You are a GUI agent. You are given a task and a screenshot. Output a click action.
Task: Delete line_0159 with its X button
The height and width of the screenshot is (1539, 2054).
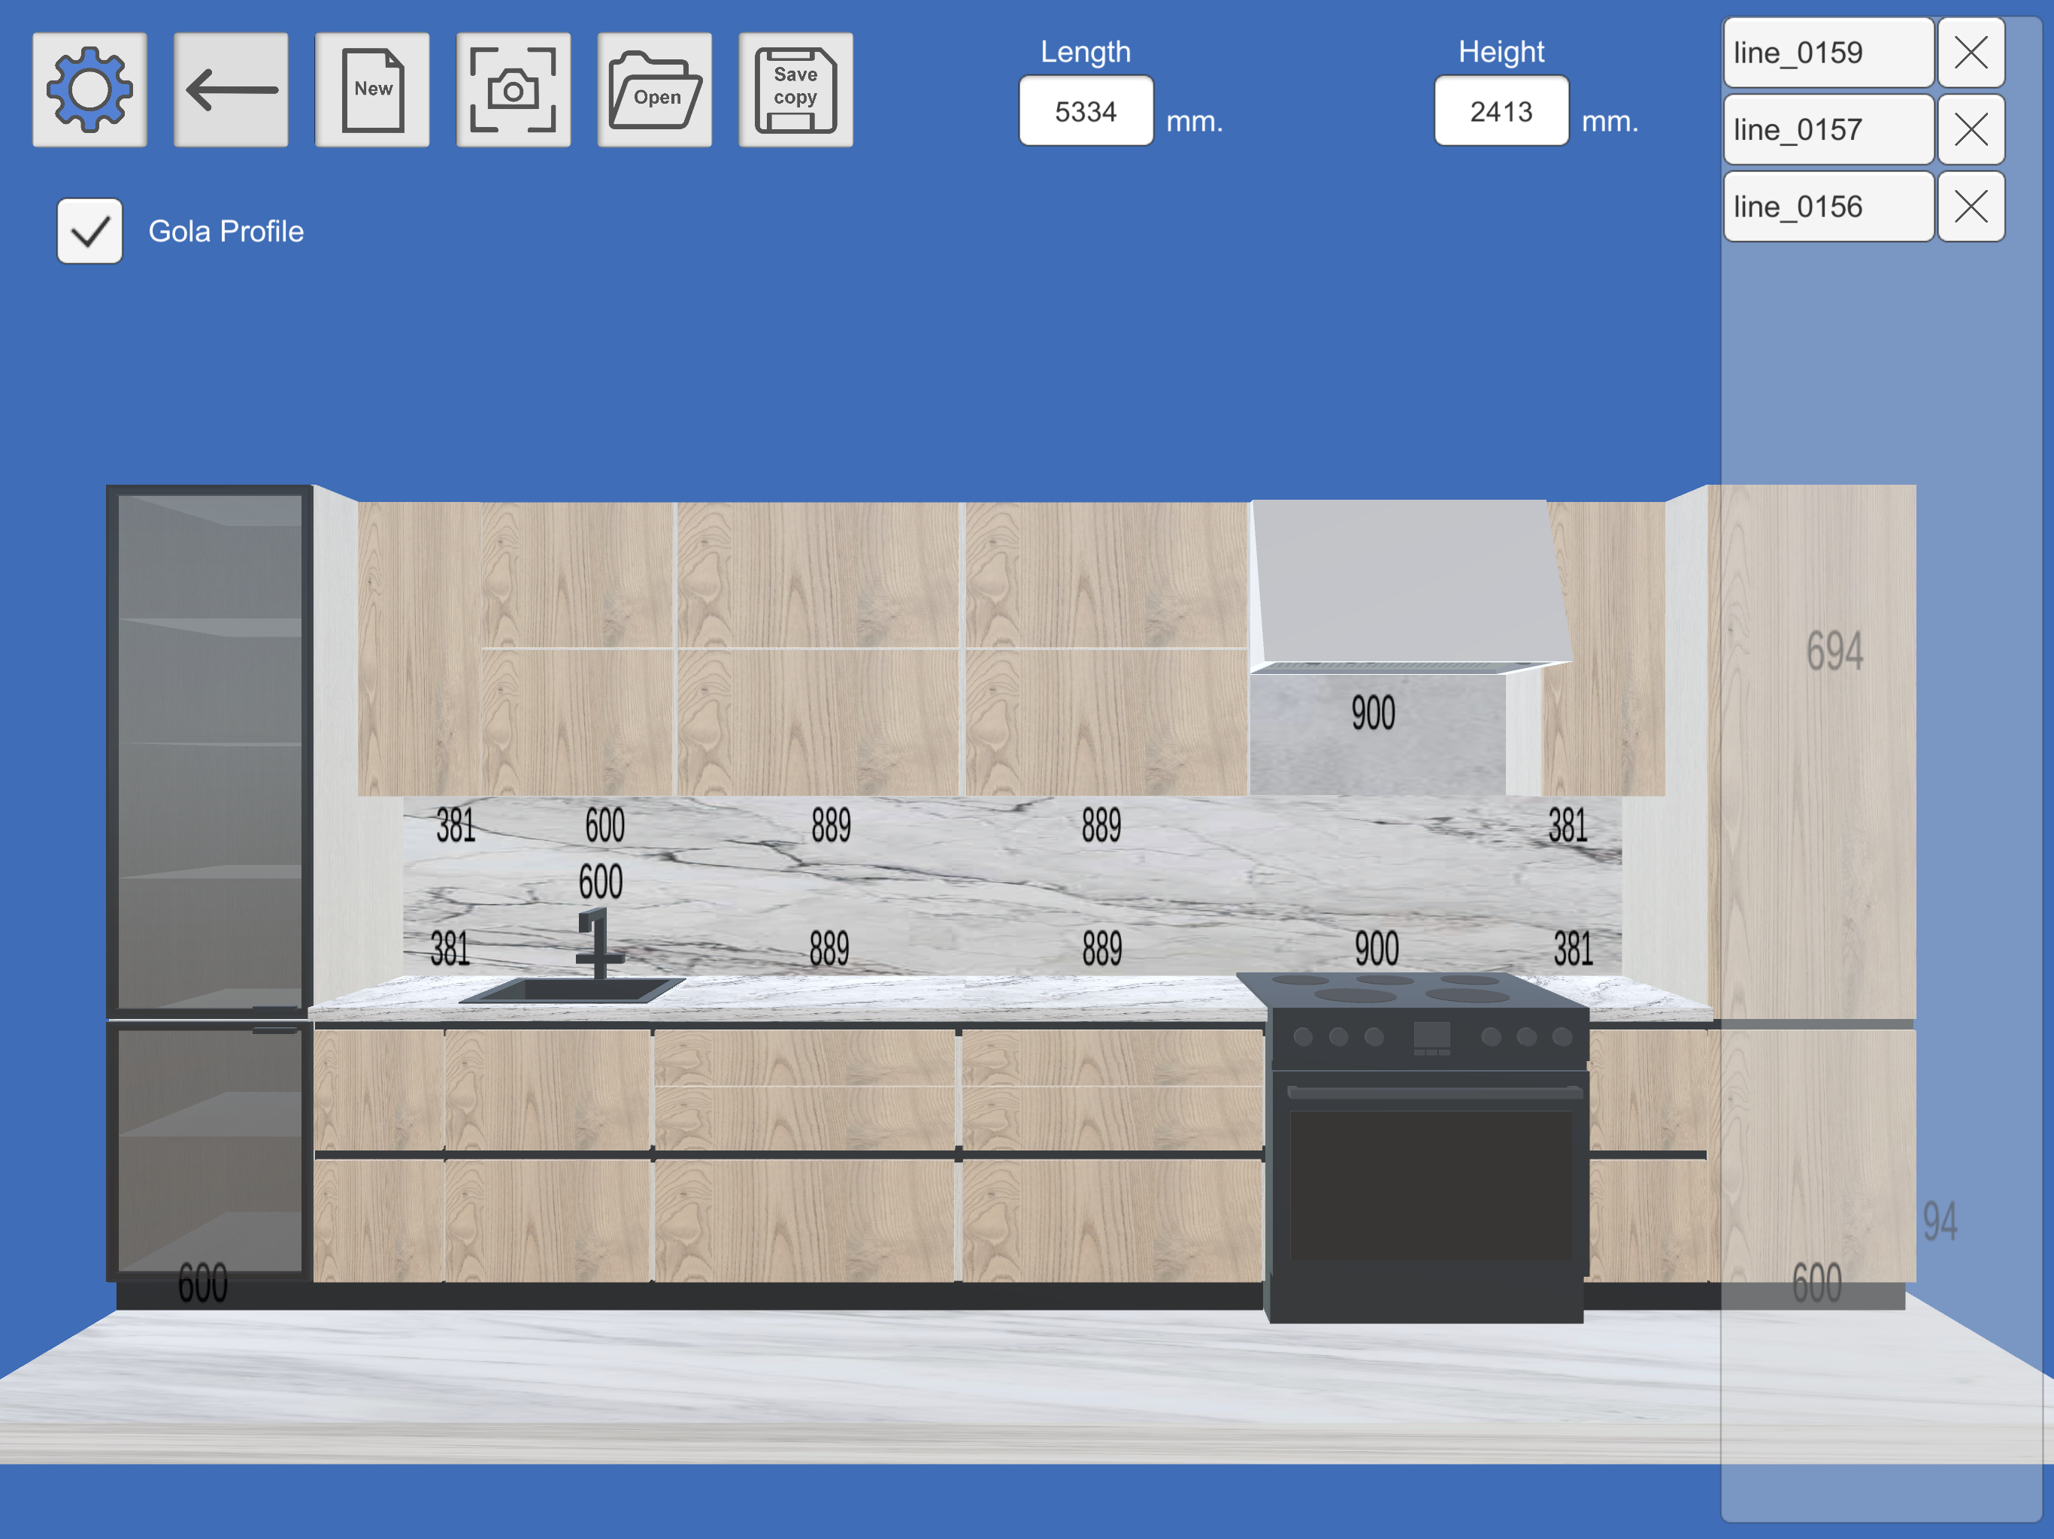click(1971, 53)
